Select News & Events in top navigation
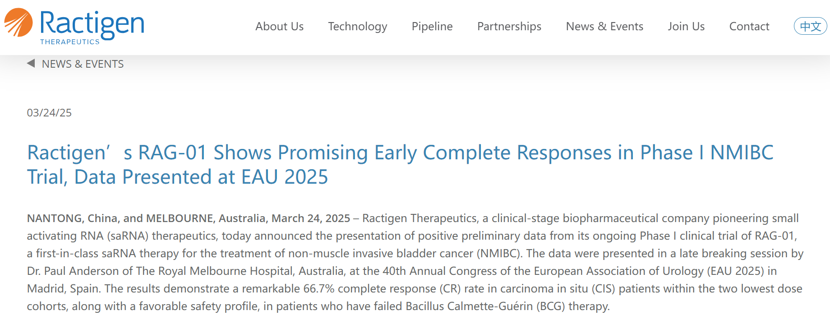Screen dimensions: 830x320 click(x=604, y=27)
